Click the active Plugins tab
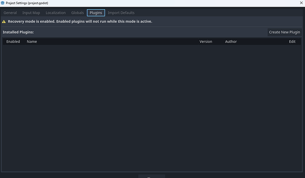This screenshot has width=305, height=178. [x=96, y=13]
